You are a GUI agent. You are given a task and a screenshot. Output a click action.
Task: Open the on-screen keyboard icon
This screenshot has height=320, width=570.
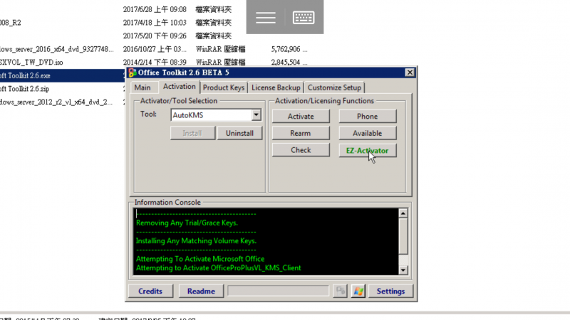tap(304, 17)
